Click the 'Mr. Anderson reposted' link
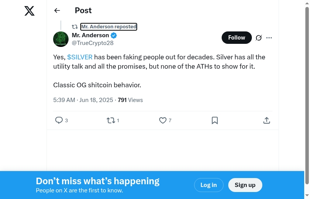310x199 pixels. pyautogui.click(x=108, y=27)
